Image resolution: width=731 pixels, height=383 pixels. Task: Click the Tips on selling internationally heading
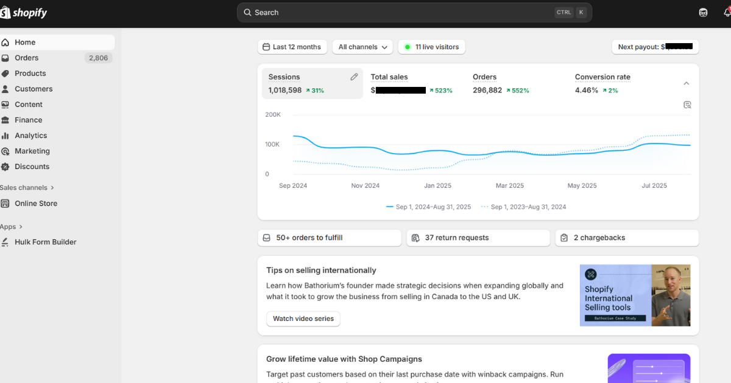coord(321,271)
